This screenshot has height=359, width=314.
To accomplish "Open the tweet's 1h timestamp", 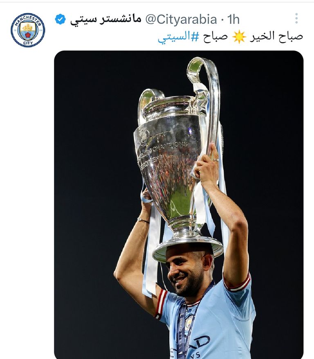I will click(x=233, y=20).
